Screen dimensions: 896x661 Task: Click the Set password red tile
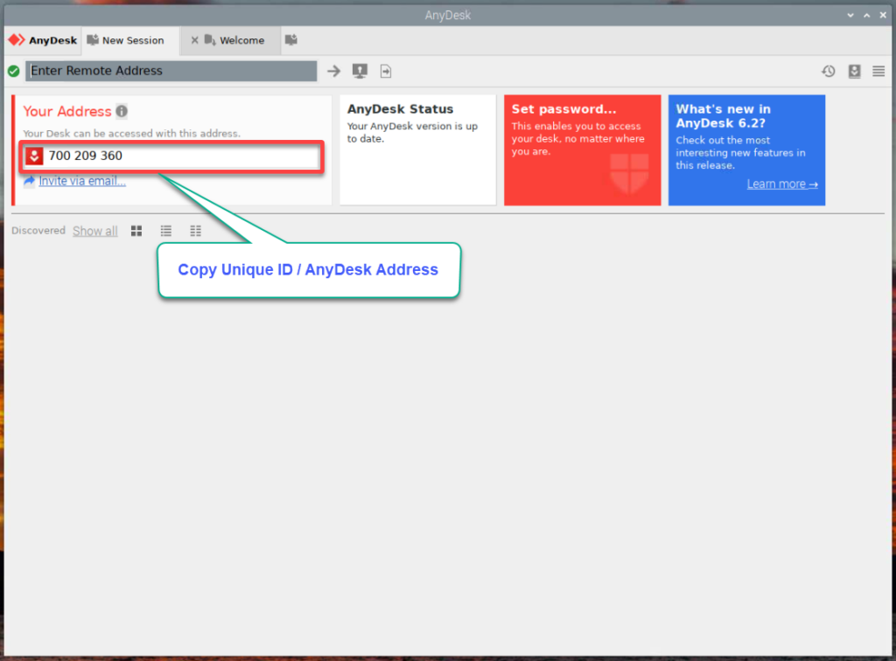tap(582, 150)
